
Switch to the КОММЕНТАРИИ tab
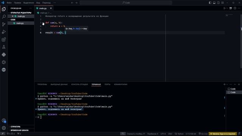[121, 84]
